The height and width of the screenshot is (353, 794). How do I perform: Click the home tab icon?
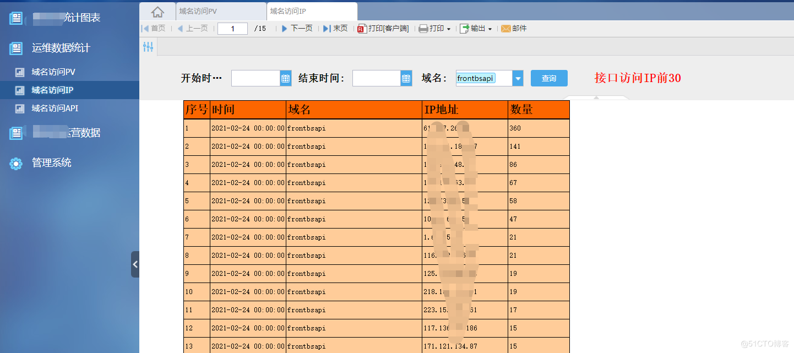(x=157, y=12)
